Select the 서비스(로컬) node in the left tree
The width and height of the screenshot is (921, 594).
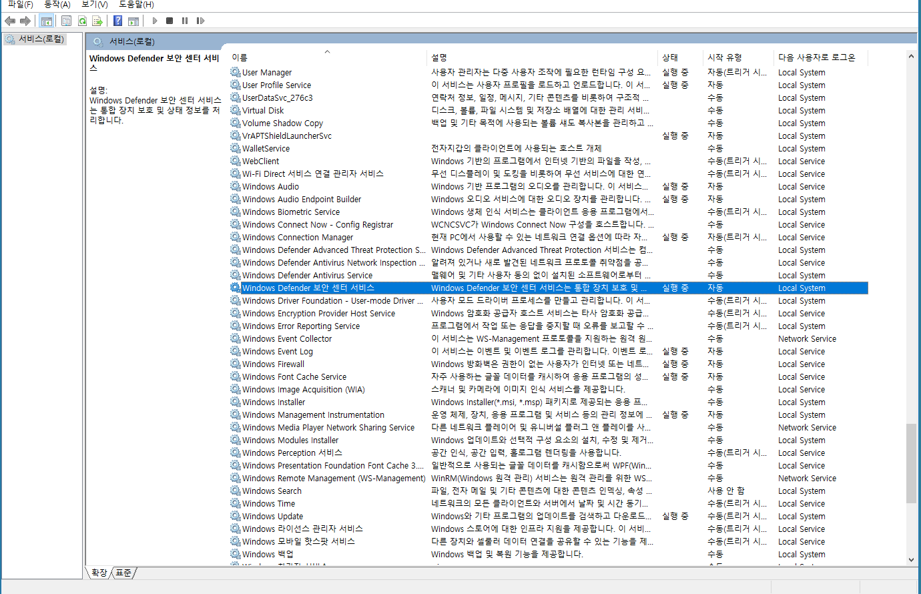coord(41,39)
